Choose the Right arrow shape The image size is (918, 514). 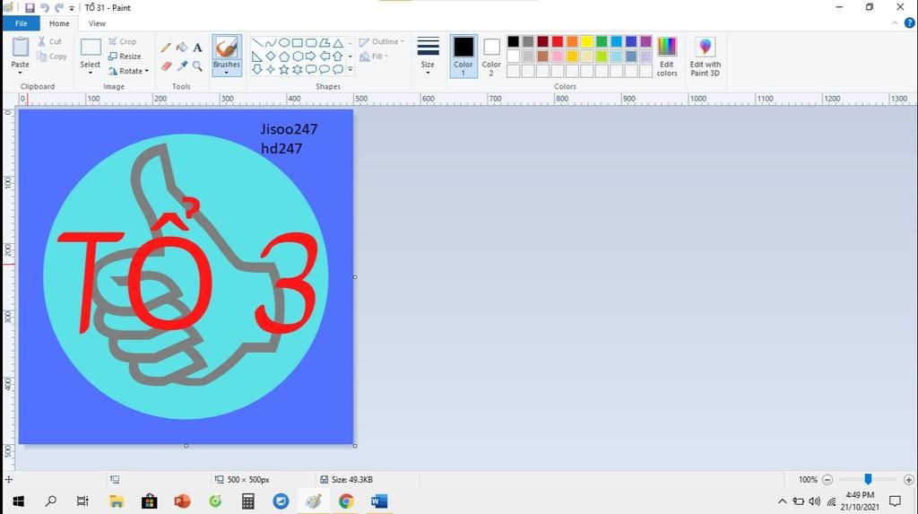[311, 57]
